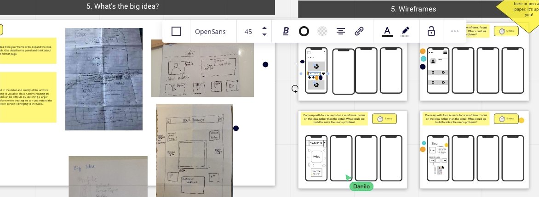The width and height of the screenshot is (539, 197).
Task: Open the highlighter color tool
Action: [405, 32]
